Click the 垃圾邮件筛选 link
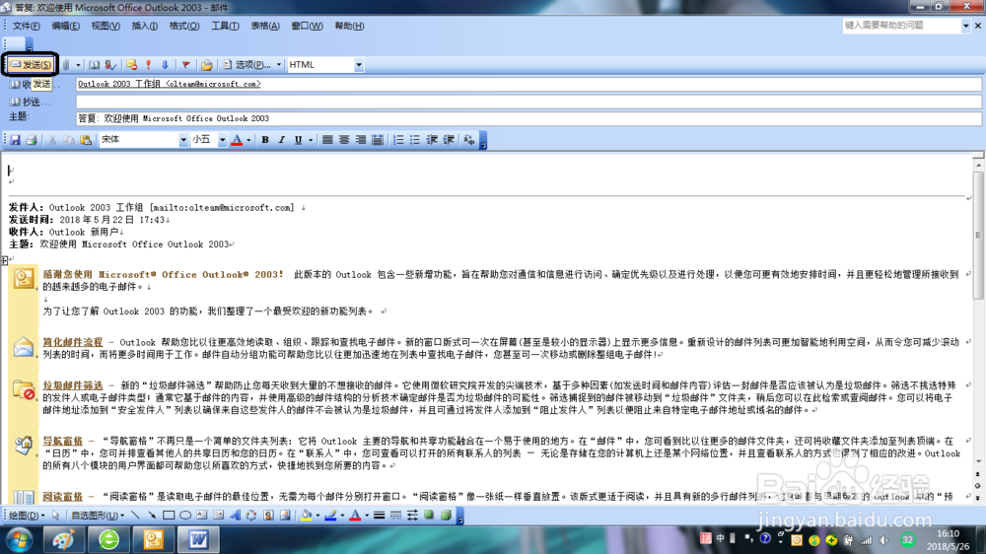 point(72,385)
